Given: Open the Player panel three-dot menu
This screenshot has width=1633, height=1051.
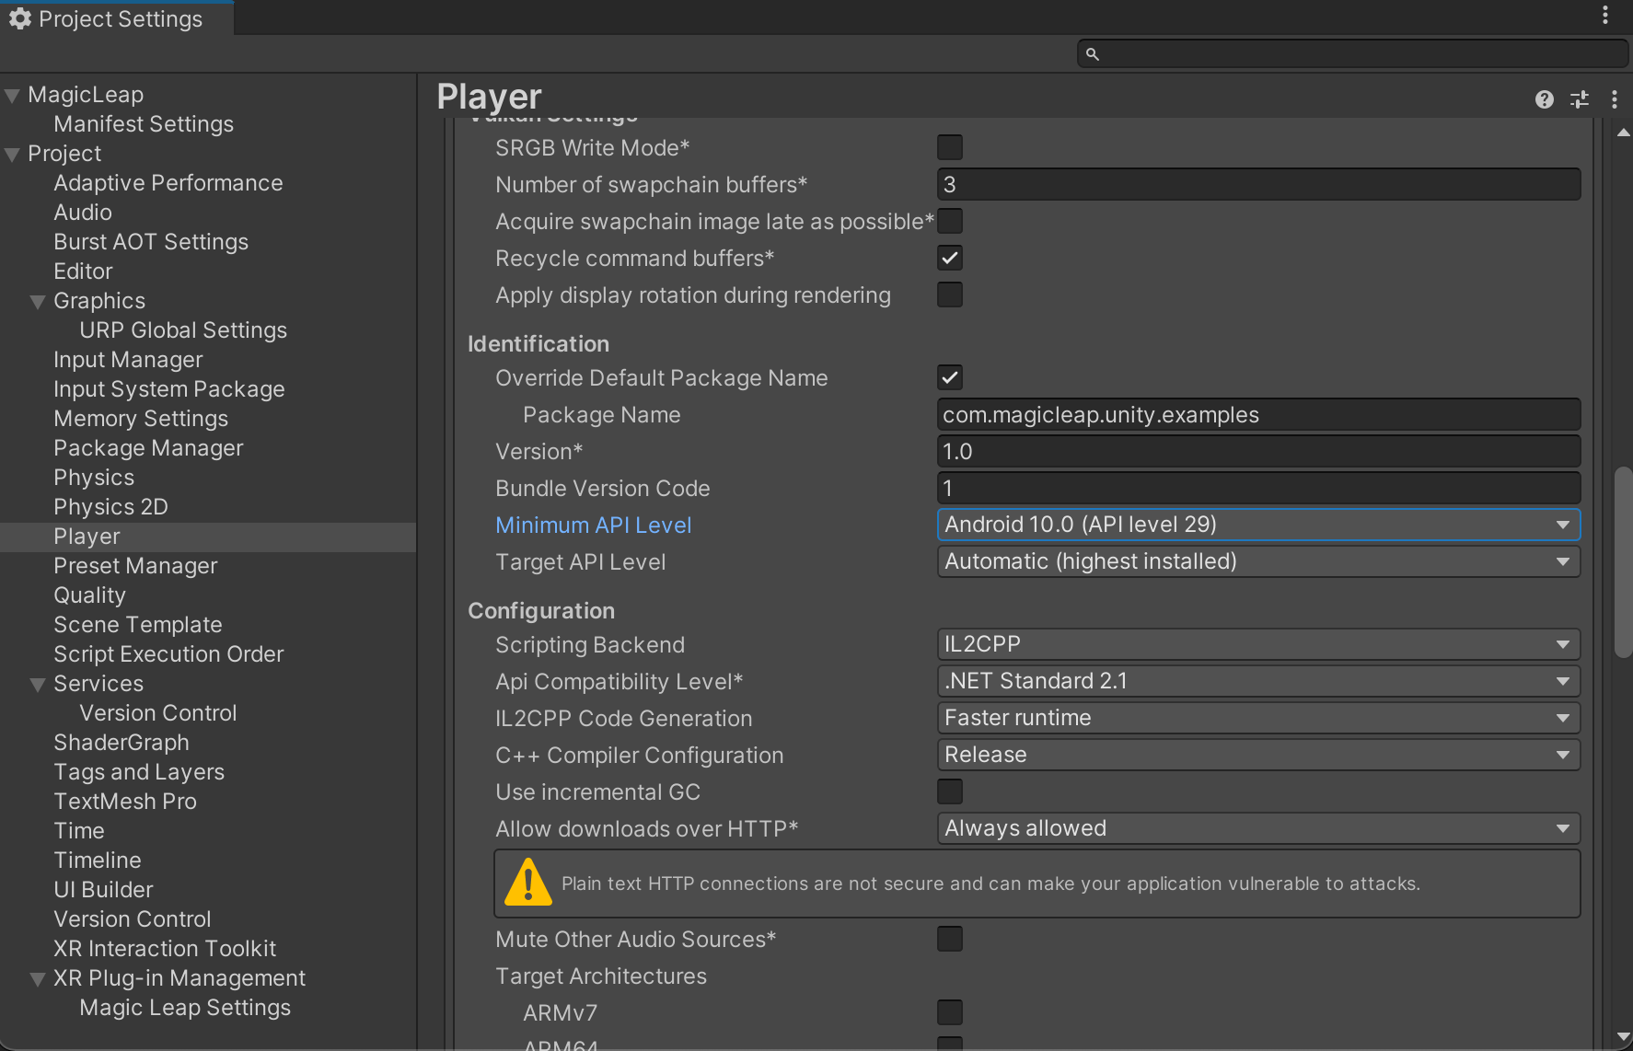Looking at the screenshot, I should 1614,99.
